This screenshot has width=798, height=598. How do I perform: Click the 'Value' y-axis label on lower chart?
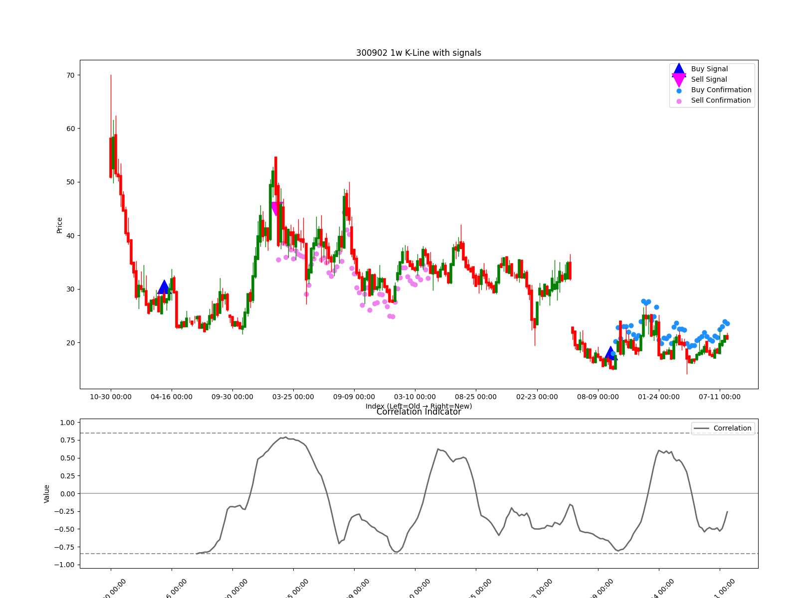point(47,493)
